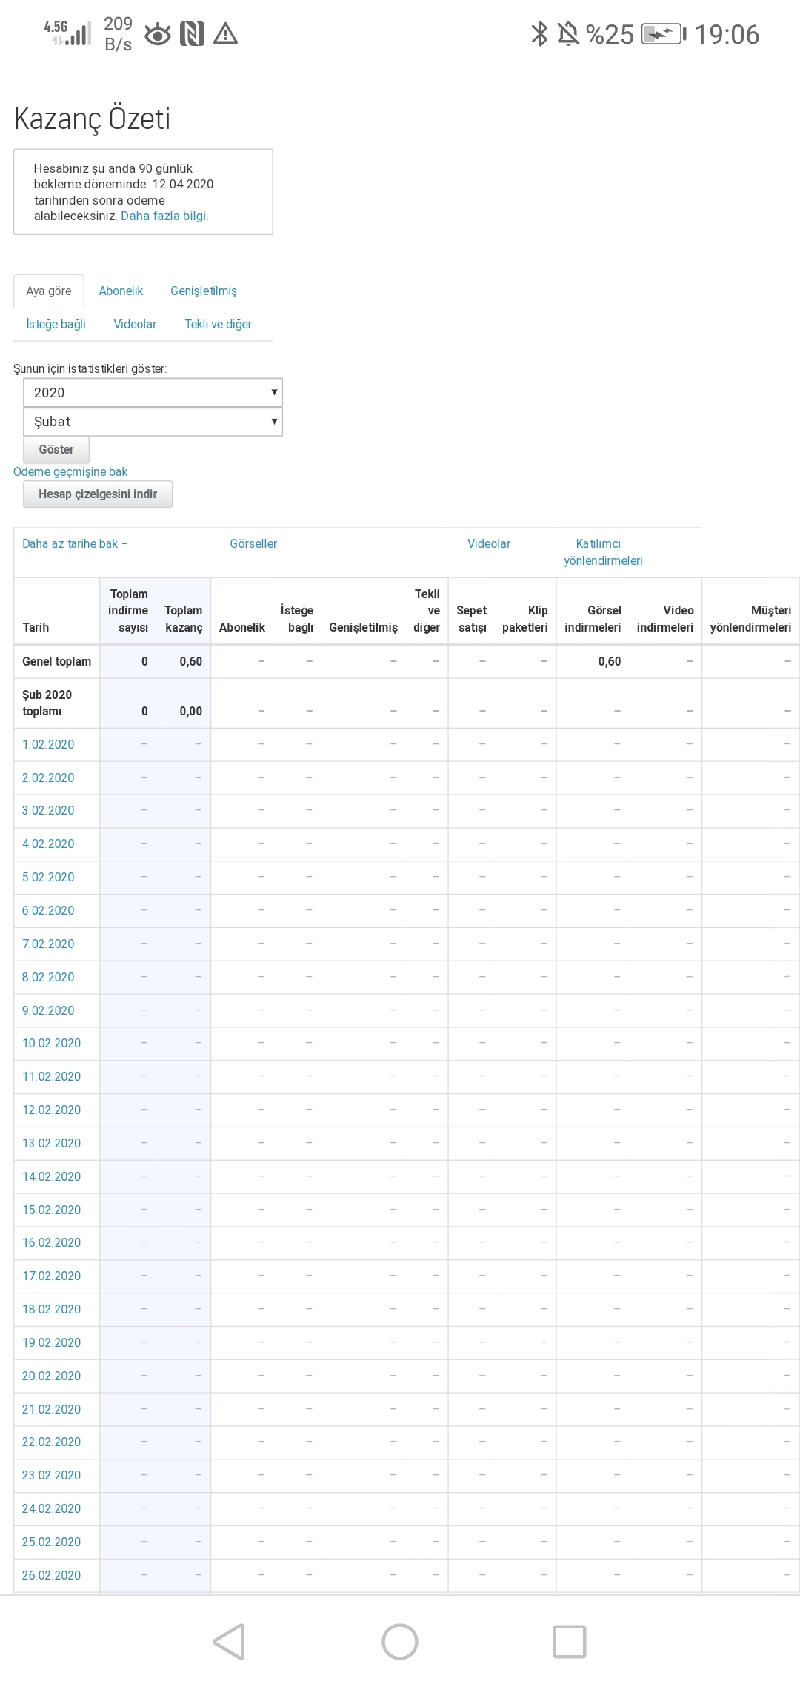Image resolution: width=800 pixels, height=1690 pixels.
Task: Click the Katılımcı yönlendirmeleri link
Action: 603,552
